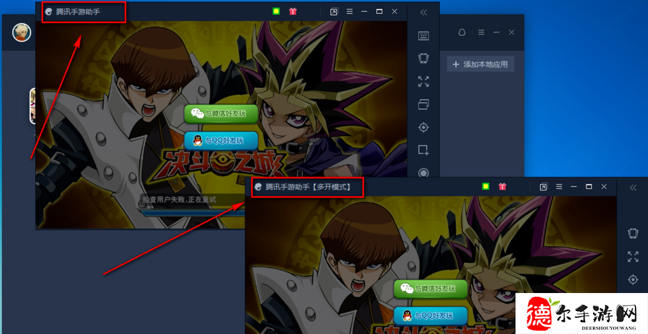The width and height of the screenshot is (648, 334).
Task: Click QQ penguin icon in background window header
Action: pos(462,32)
